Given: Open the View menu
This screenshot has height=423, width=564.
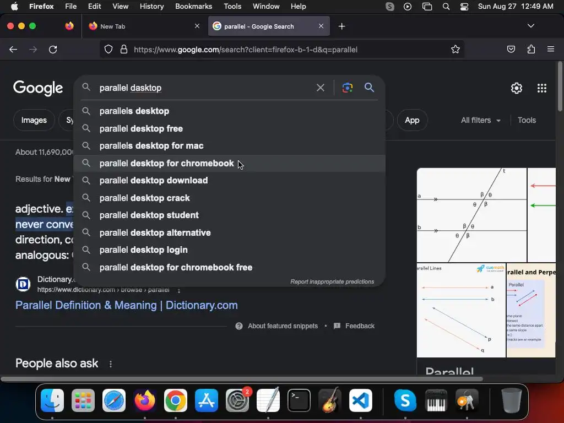Looking at the screenshot, I should tap(120, 7).
